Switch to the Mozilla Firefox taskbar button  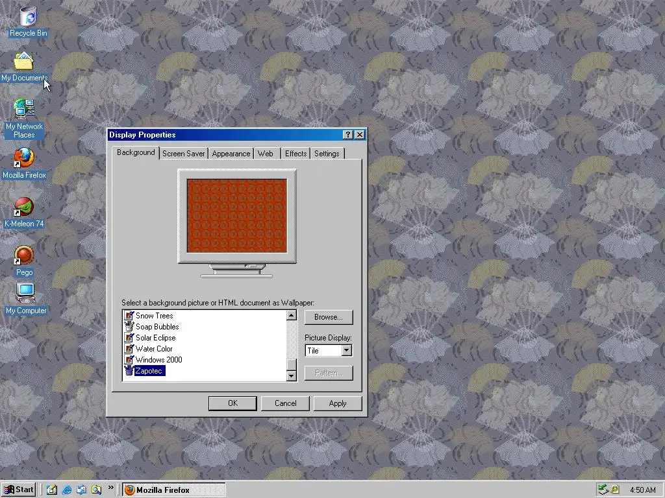pos(174,490)
